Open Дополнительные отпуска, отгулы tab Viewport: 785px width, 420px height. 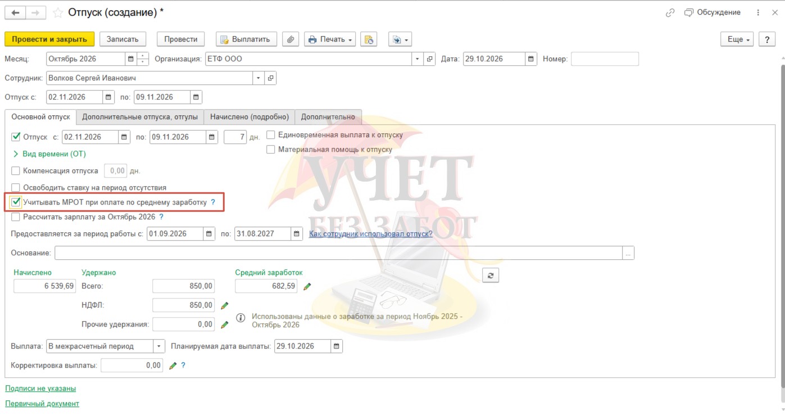click(x=140, y=117)
